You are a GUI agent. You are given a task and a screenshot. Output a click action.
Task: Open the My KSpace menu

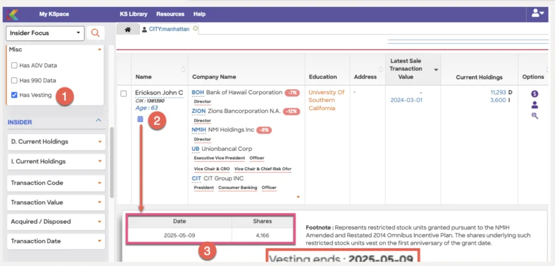click(54, 14)
